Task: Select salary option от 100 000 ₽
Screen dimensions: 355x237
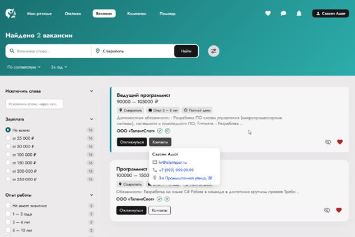Action: pos(8,154)
